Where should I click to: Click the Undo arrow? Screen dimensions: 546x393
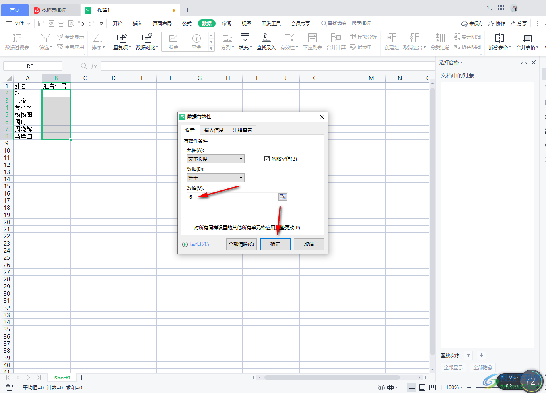[x=81, y=23]
